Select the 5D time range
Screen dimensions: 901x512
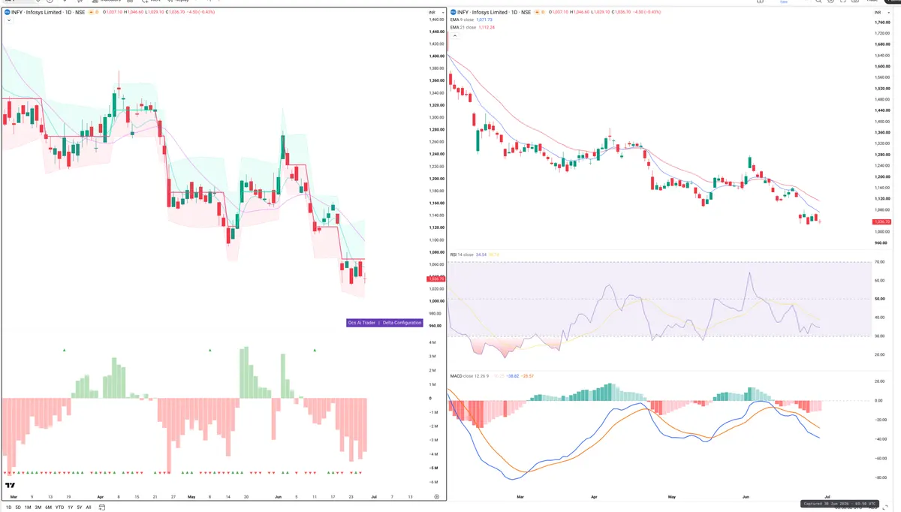[18, 507]
